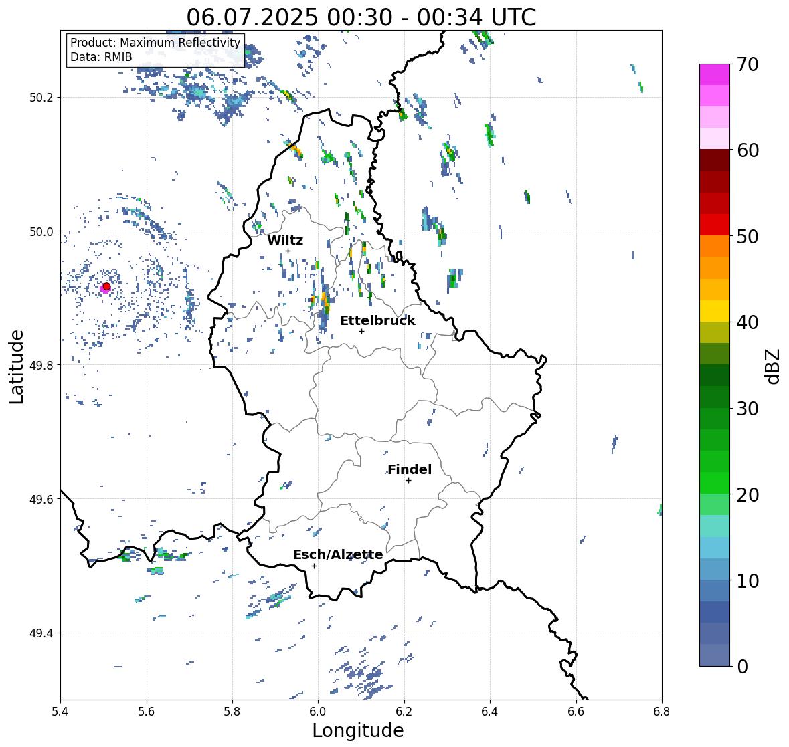Click the longitude tick label 6.0

[318, 712]
